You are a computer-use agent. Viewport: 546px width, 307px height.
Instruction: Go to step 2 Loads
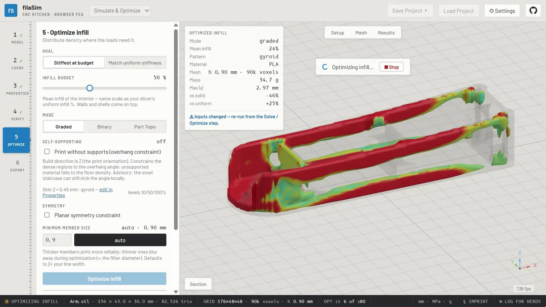[17, 63]
